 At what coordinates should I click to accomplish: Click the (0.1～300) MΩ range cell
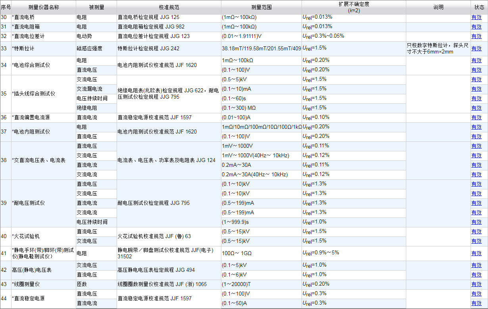pos(261,108)
